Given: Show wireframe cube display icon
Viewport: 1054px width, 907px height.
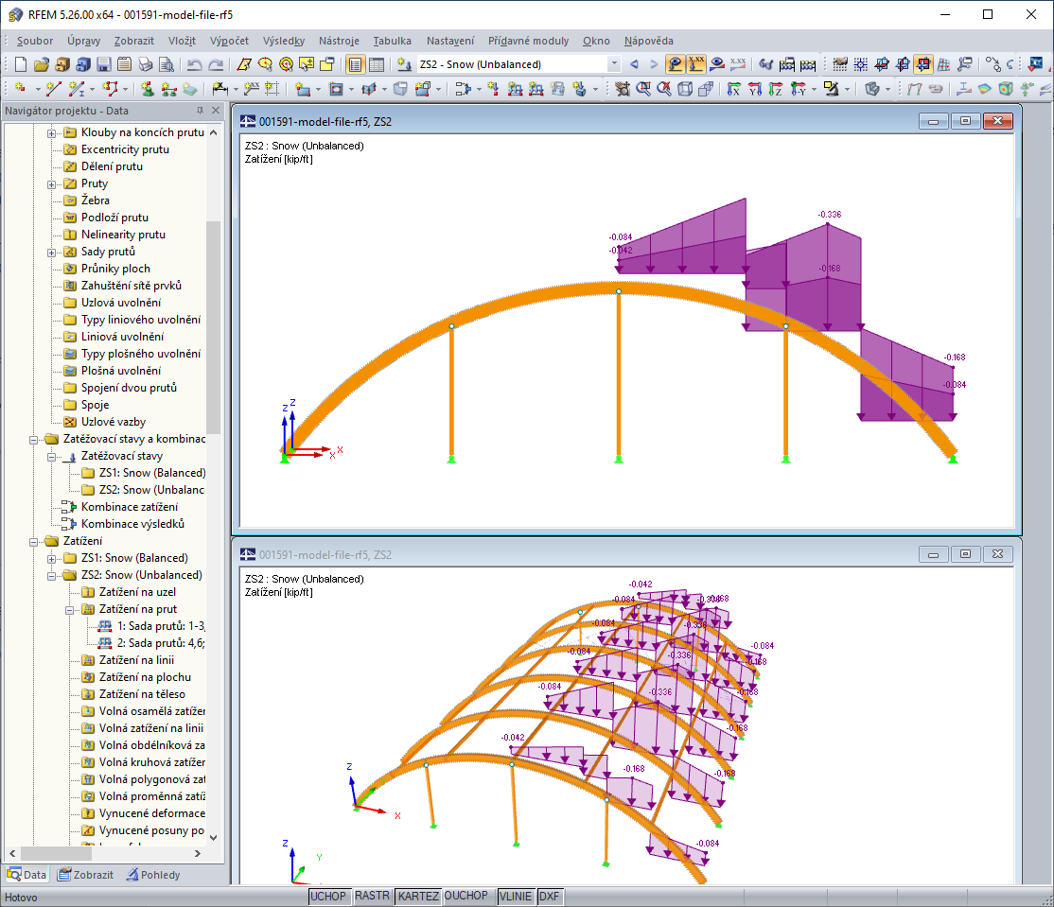Looking at the screenshot, I should 685,89.
